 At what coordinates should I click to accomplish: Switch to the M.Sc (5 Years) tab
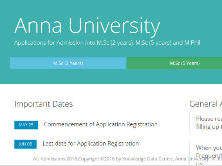[x=185, y=63]
